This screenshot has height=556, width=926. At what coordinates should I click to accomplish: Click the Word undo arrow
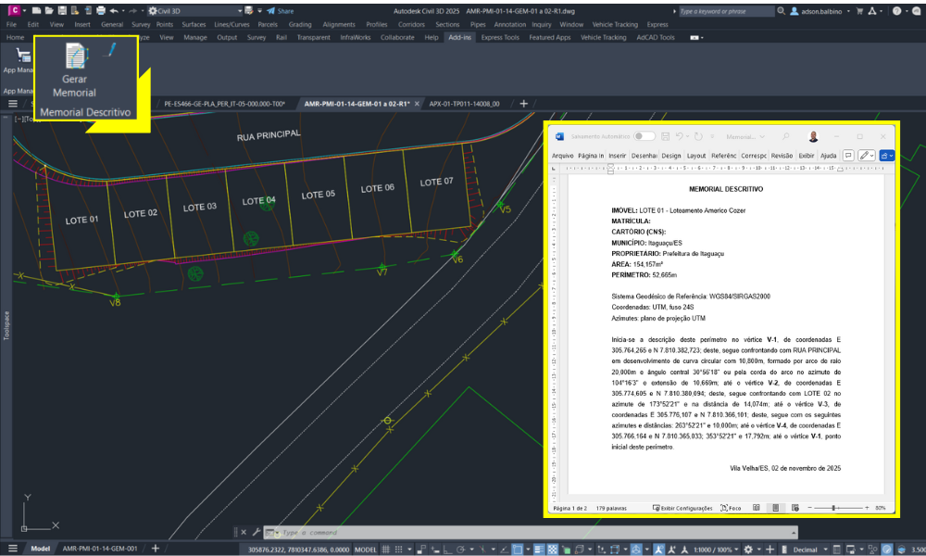point(679,136)
